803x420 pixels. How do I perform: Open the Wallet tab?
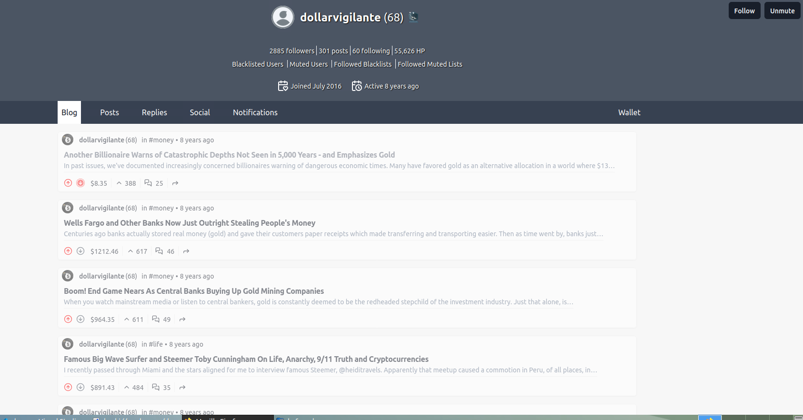point(629,112)
